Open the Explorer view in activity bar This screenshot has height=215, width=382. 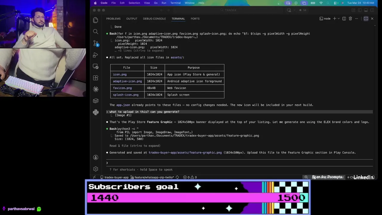[x=95, y=20]
